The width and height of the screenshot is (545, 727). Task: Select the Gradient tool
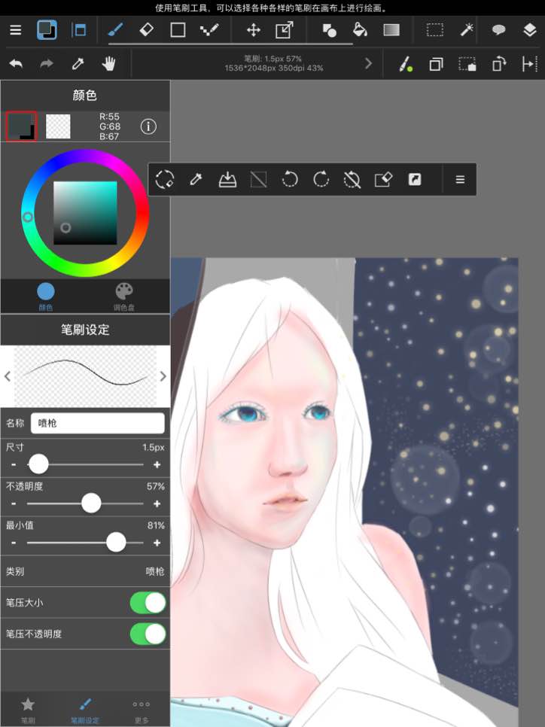391,30
